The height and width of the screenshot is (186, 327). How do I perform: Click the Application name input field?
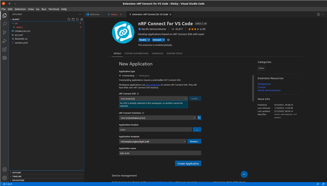click(160, 153)
